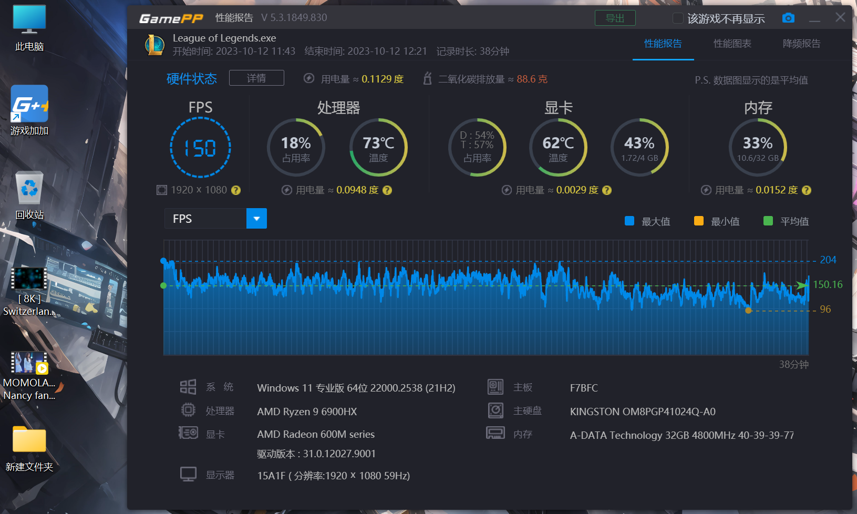
Task: Open the 游戏加加 desktop shortcut
Action: [x=29, y=111]
